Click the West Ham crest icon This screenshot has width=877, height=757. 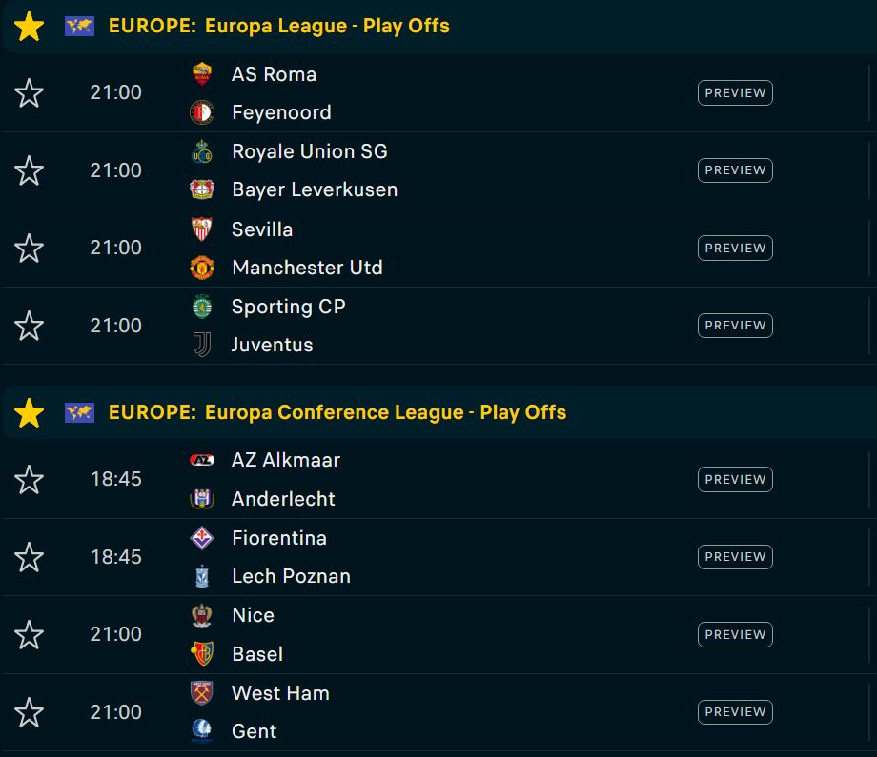click(202, 693)
